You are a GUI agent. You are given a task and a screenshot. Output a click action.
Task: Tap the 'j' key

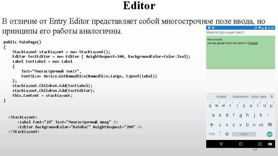pos(255,115)
